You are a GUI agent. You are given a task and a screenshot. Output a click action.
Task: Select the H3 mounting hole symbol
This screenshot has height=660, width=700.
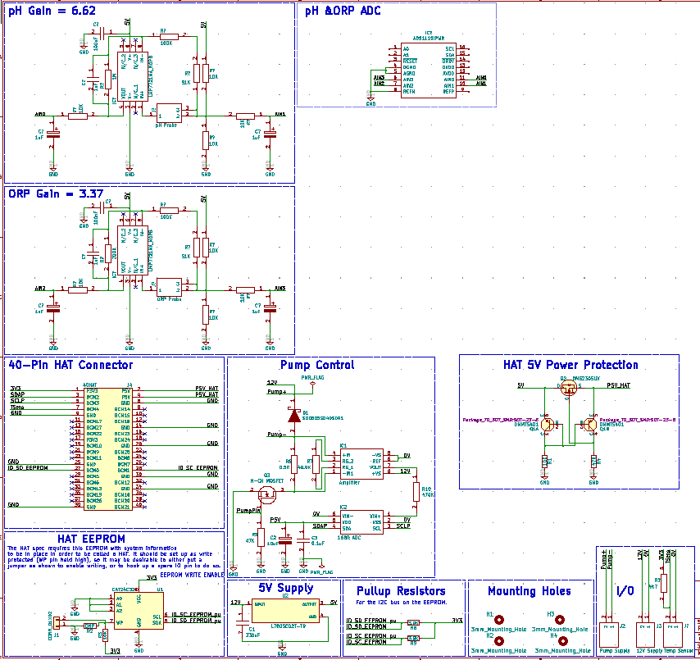click(559, 619)
